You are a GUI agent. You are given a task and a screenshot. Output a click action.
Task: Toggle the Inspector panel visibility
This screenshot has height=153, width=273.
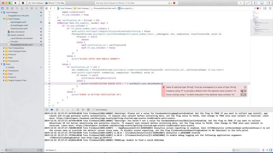pos(268,3)
